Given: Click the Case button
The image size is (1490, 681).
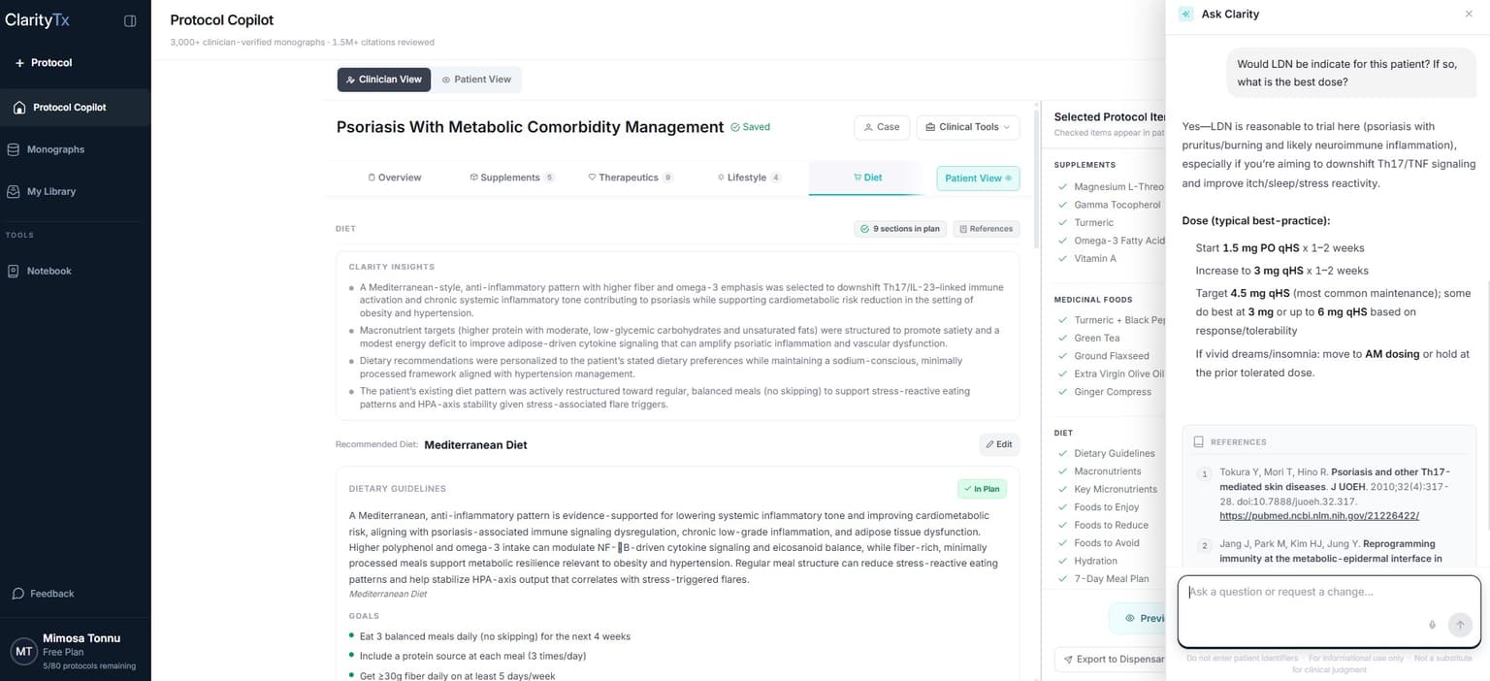Looking at the screenshot, I should 881,126.
